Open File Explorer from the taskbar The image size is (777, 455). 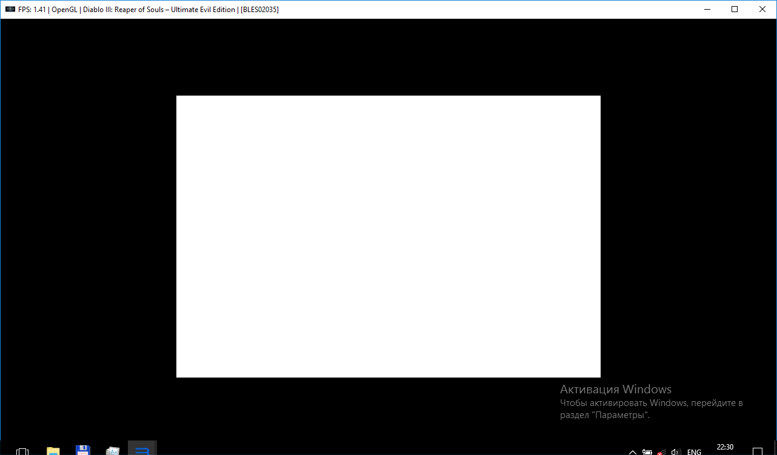coord(53,450)
